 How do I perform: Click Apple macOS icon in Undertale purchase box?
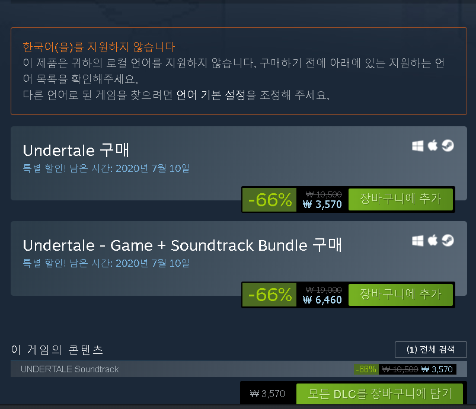coord(433,145)
